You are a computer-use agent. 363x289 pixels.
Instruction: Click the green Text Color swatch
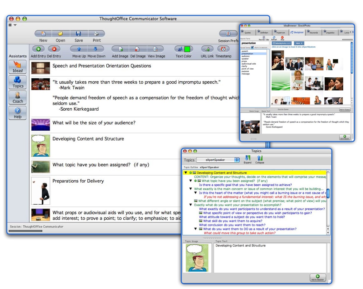click(187, 49)
